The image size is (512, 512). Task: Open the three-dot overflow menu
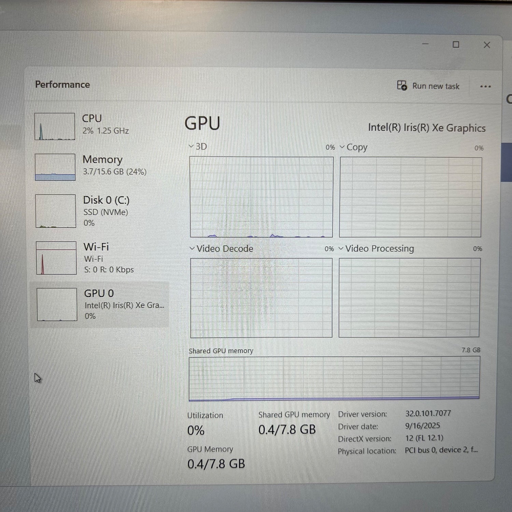tap(485, 86)
